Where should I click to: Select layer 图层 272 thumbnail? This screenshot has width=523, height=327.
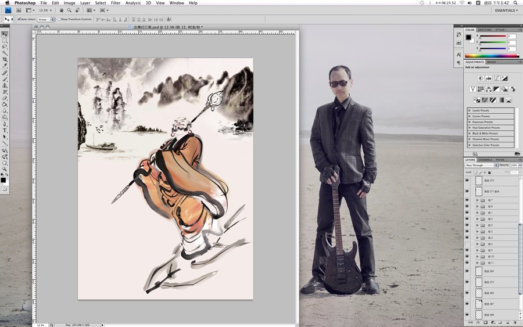pyautogui.click(x=479, y=282)
